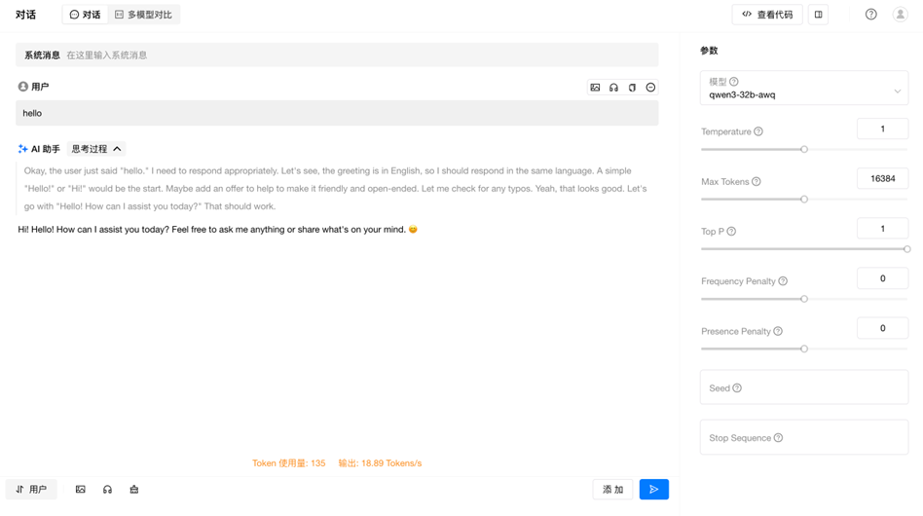The image size is (923, 516).
Task: Clear conversation with bottom broom icon
Action: coord(134,490)
